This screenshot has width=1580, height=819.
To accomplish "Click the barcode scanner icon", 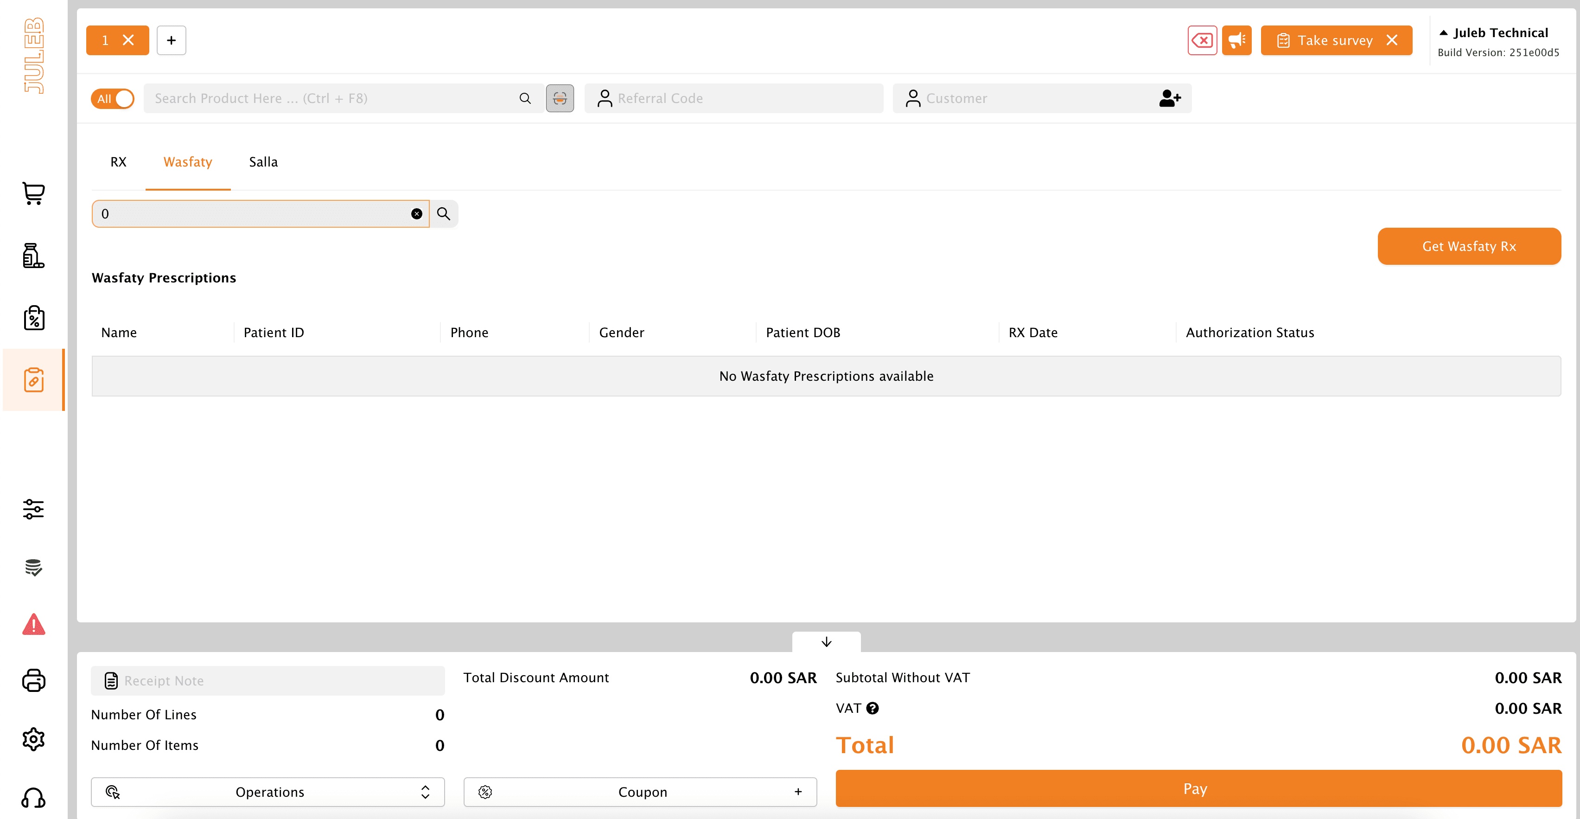I will coord(560,98).
